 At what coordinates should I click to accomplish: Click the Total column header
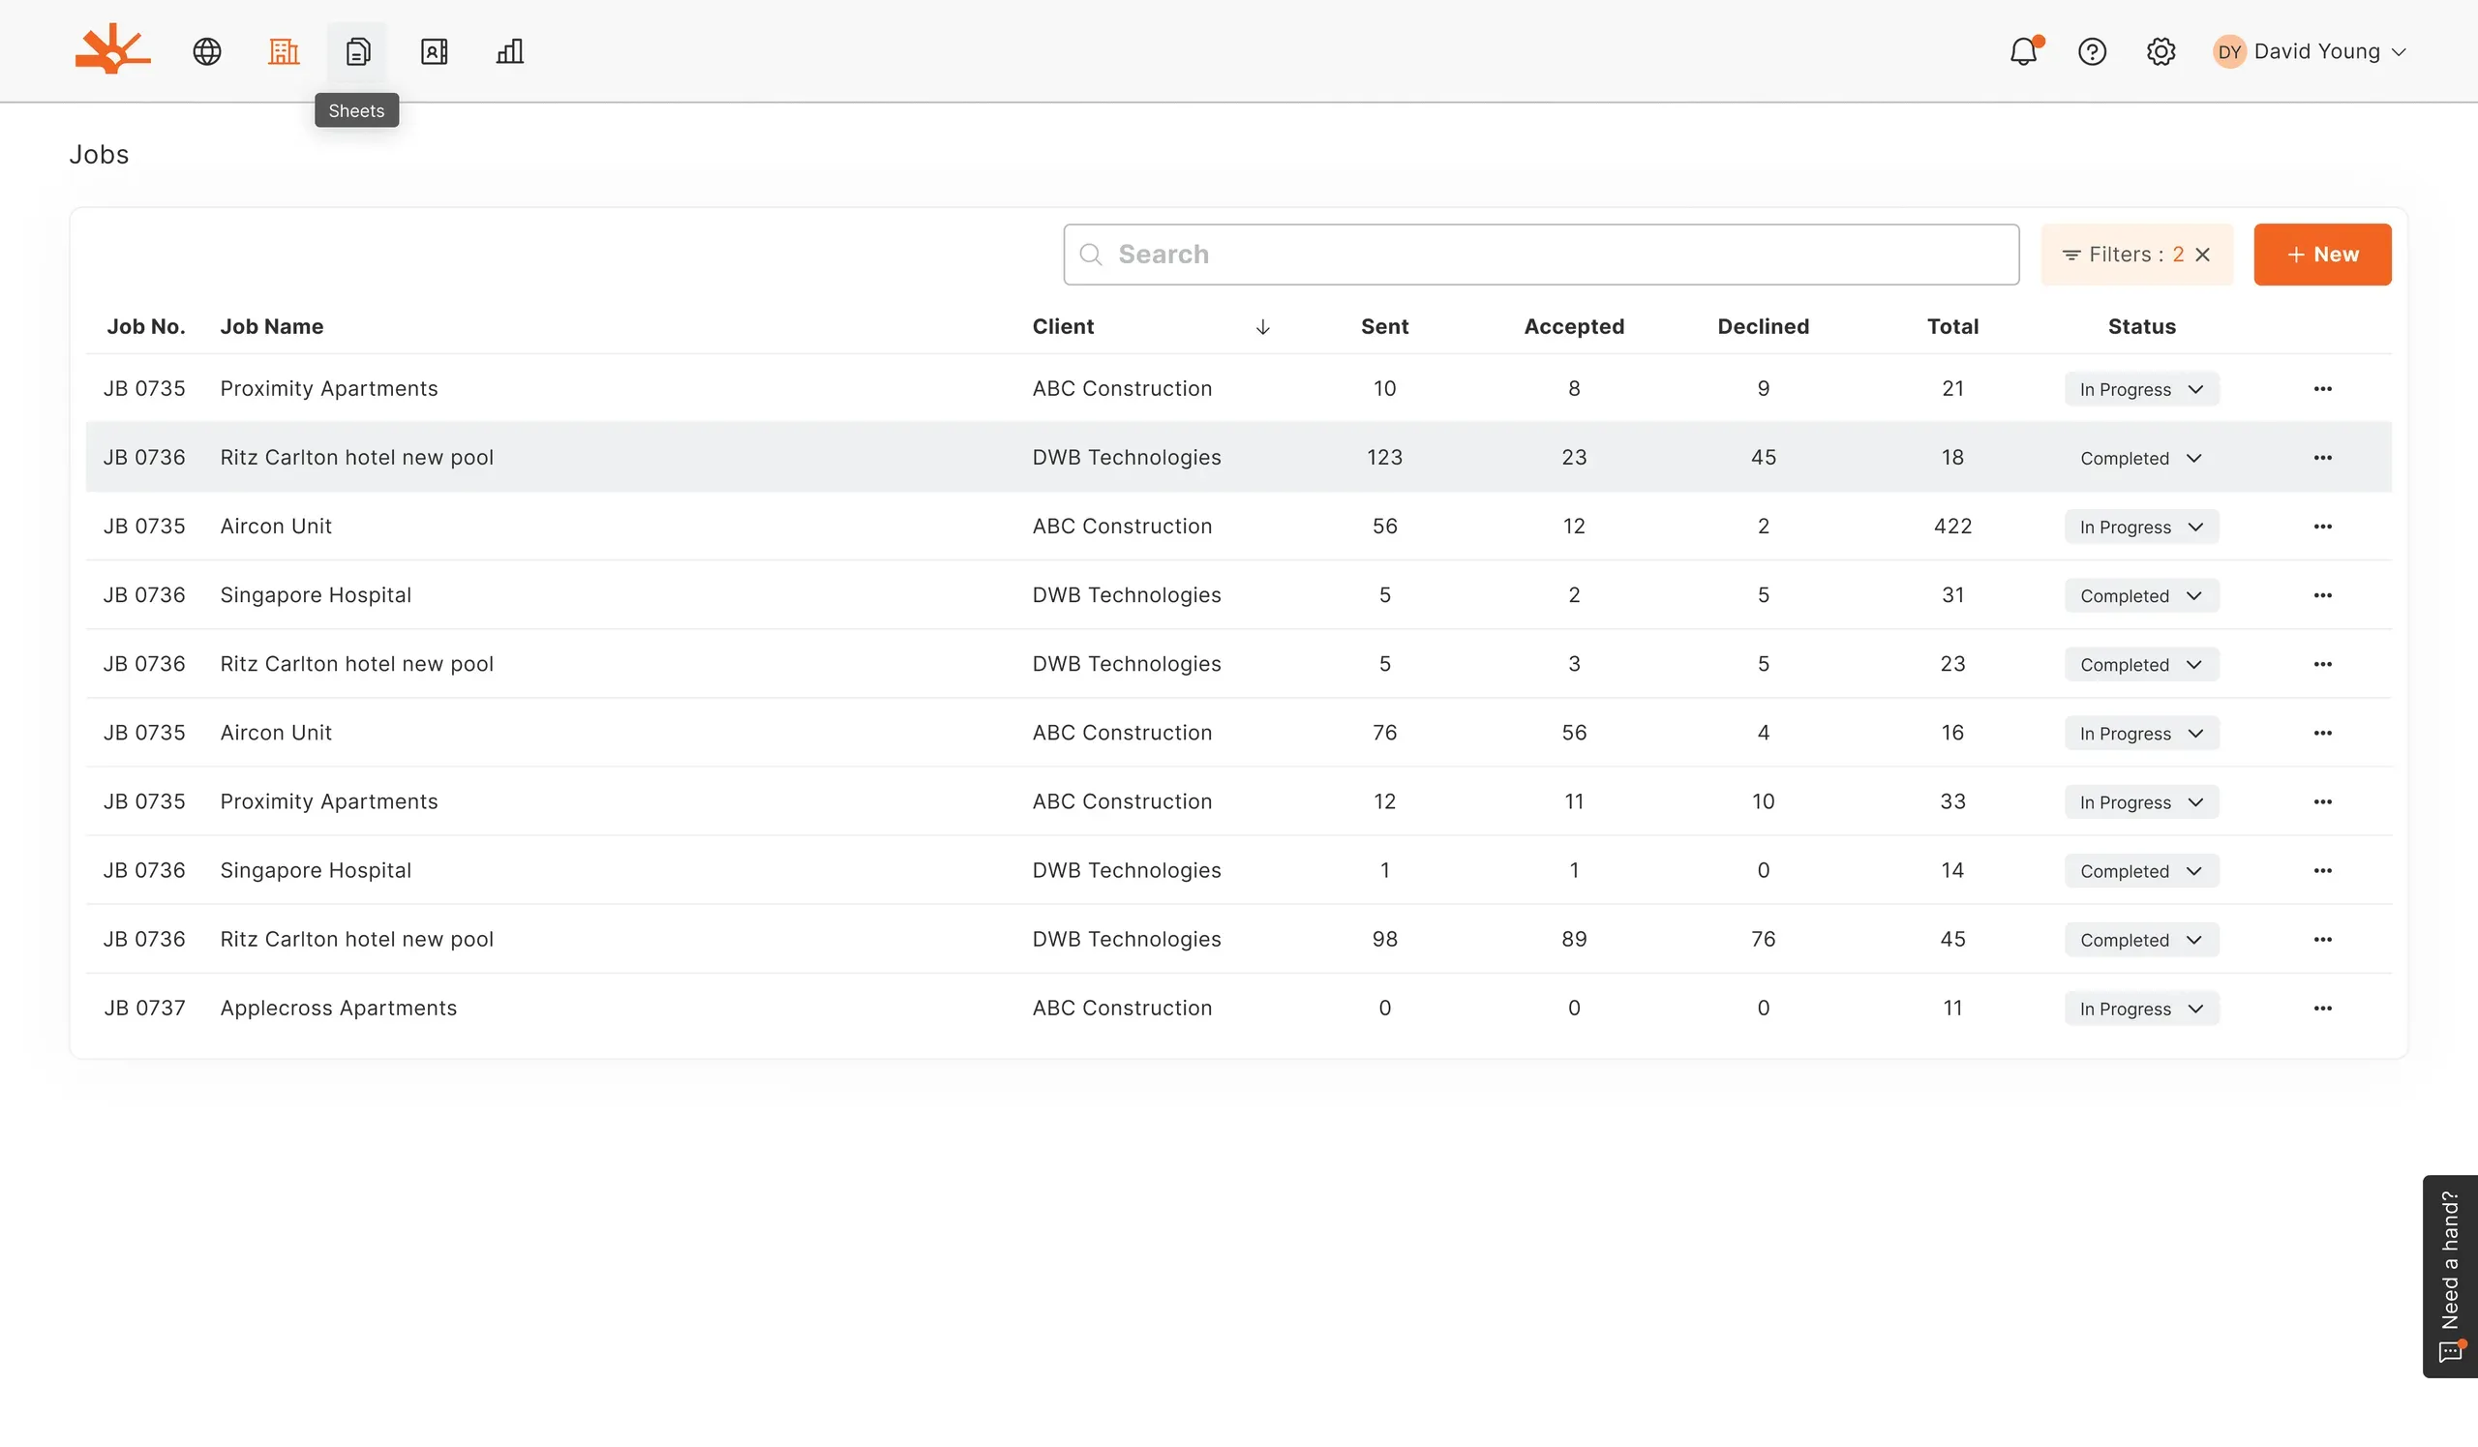click(x=1952, y=326)
